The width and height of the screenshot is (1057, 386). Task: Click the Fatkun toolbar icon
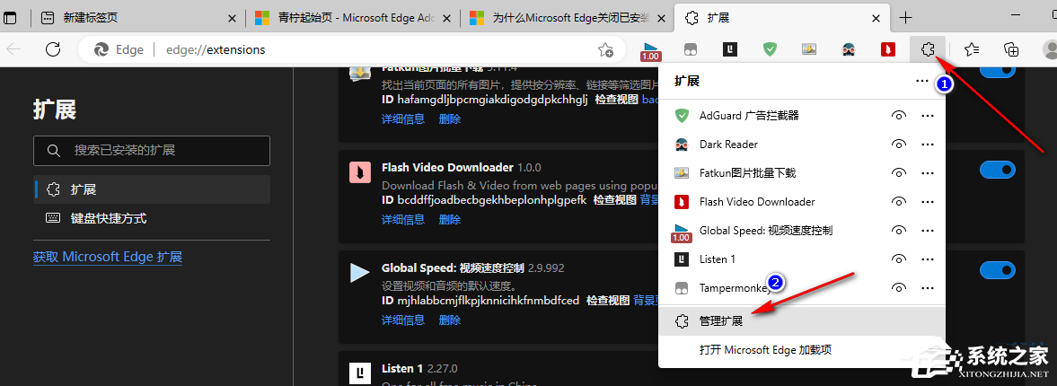click(x=809, y=49)
